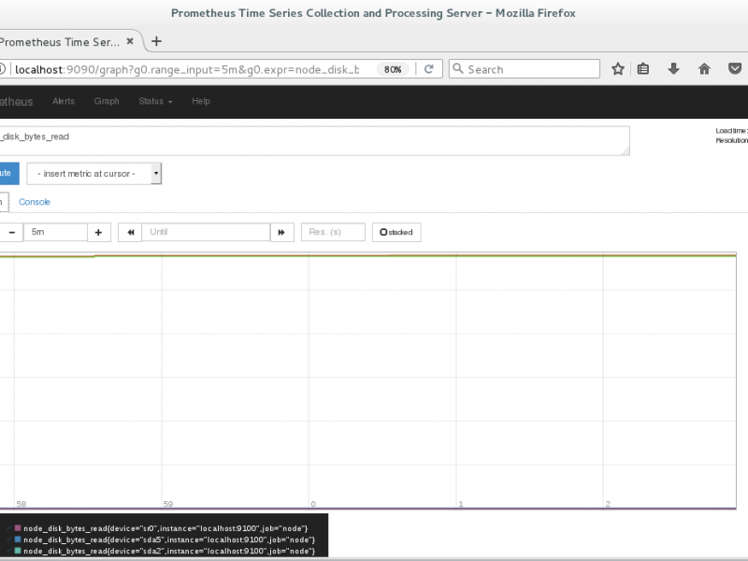
Task: Open the Alerts page in navbar
Action: [x=64, y=101]
